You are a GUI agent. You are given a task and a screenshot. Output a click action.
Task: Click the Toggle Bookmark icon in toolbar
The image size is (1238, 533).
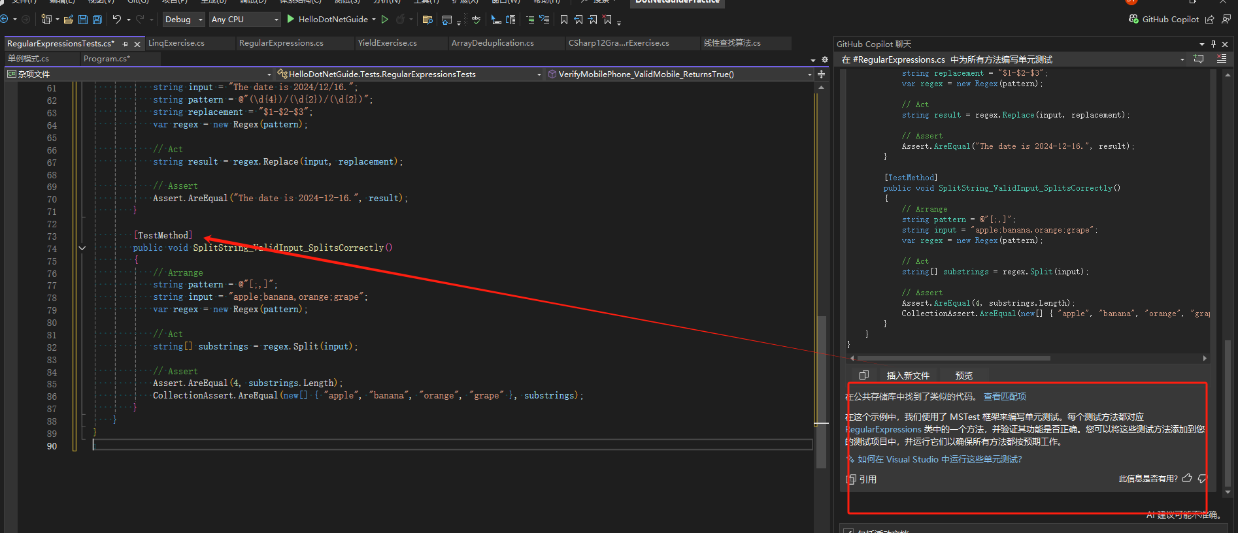(563, 20)
